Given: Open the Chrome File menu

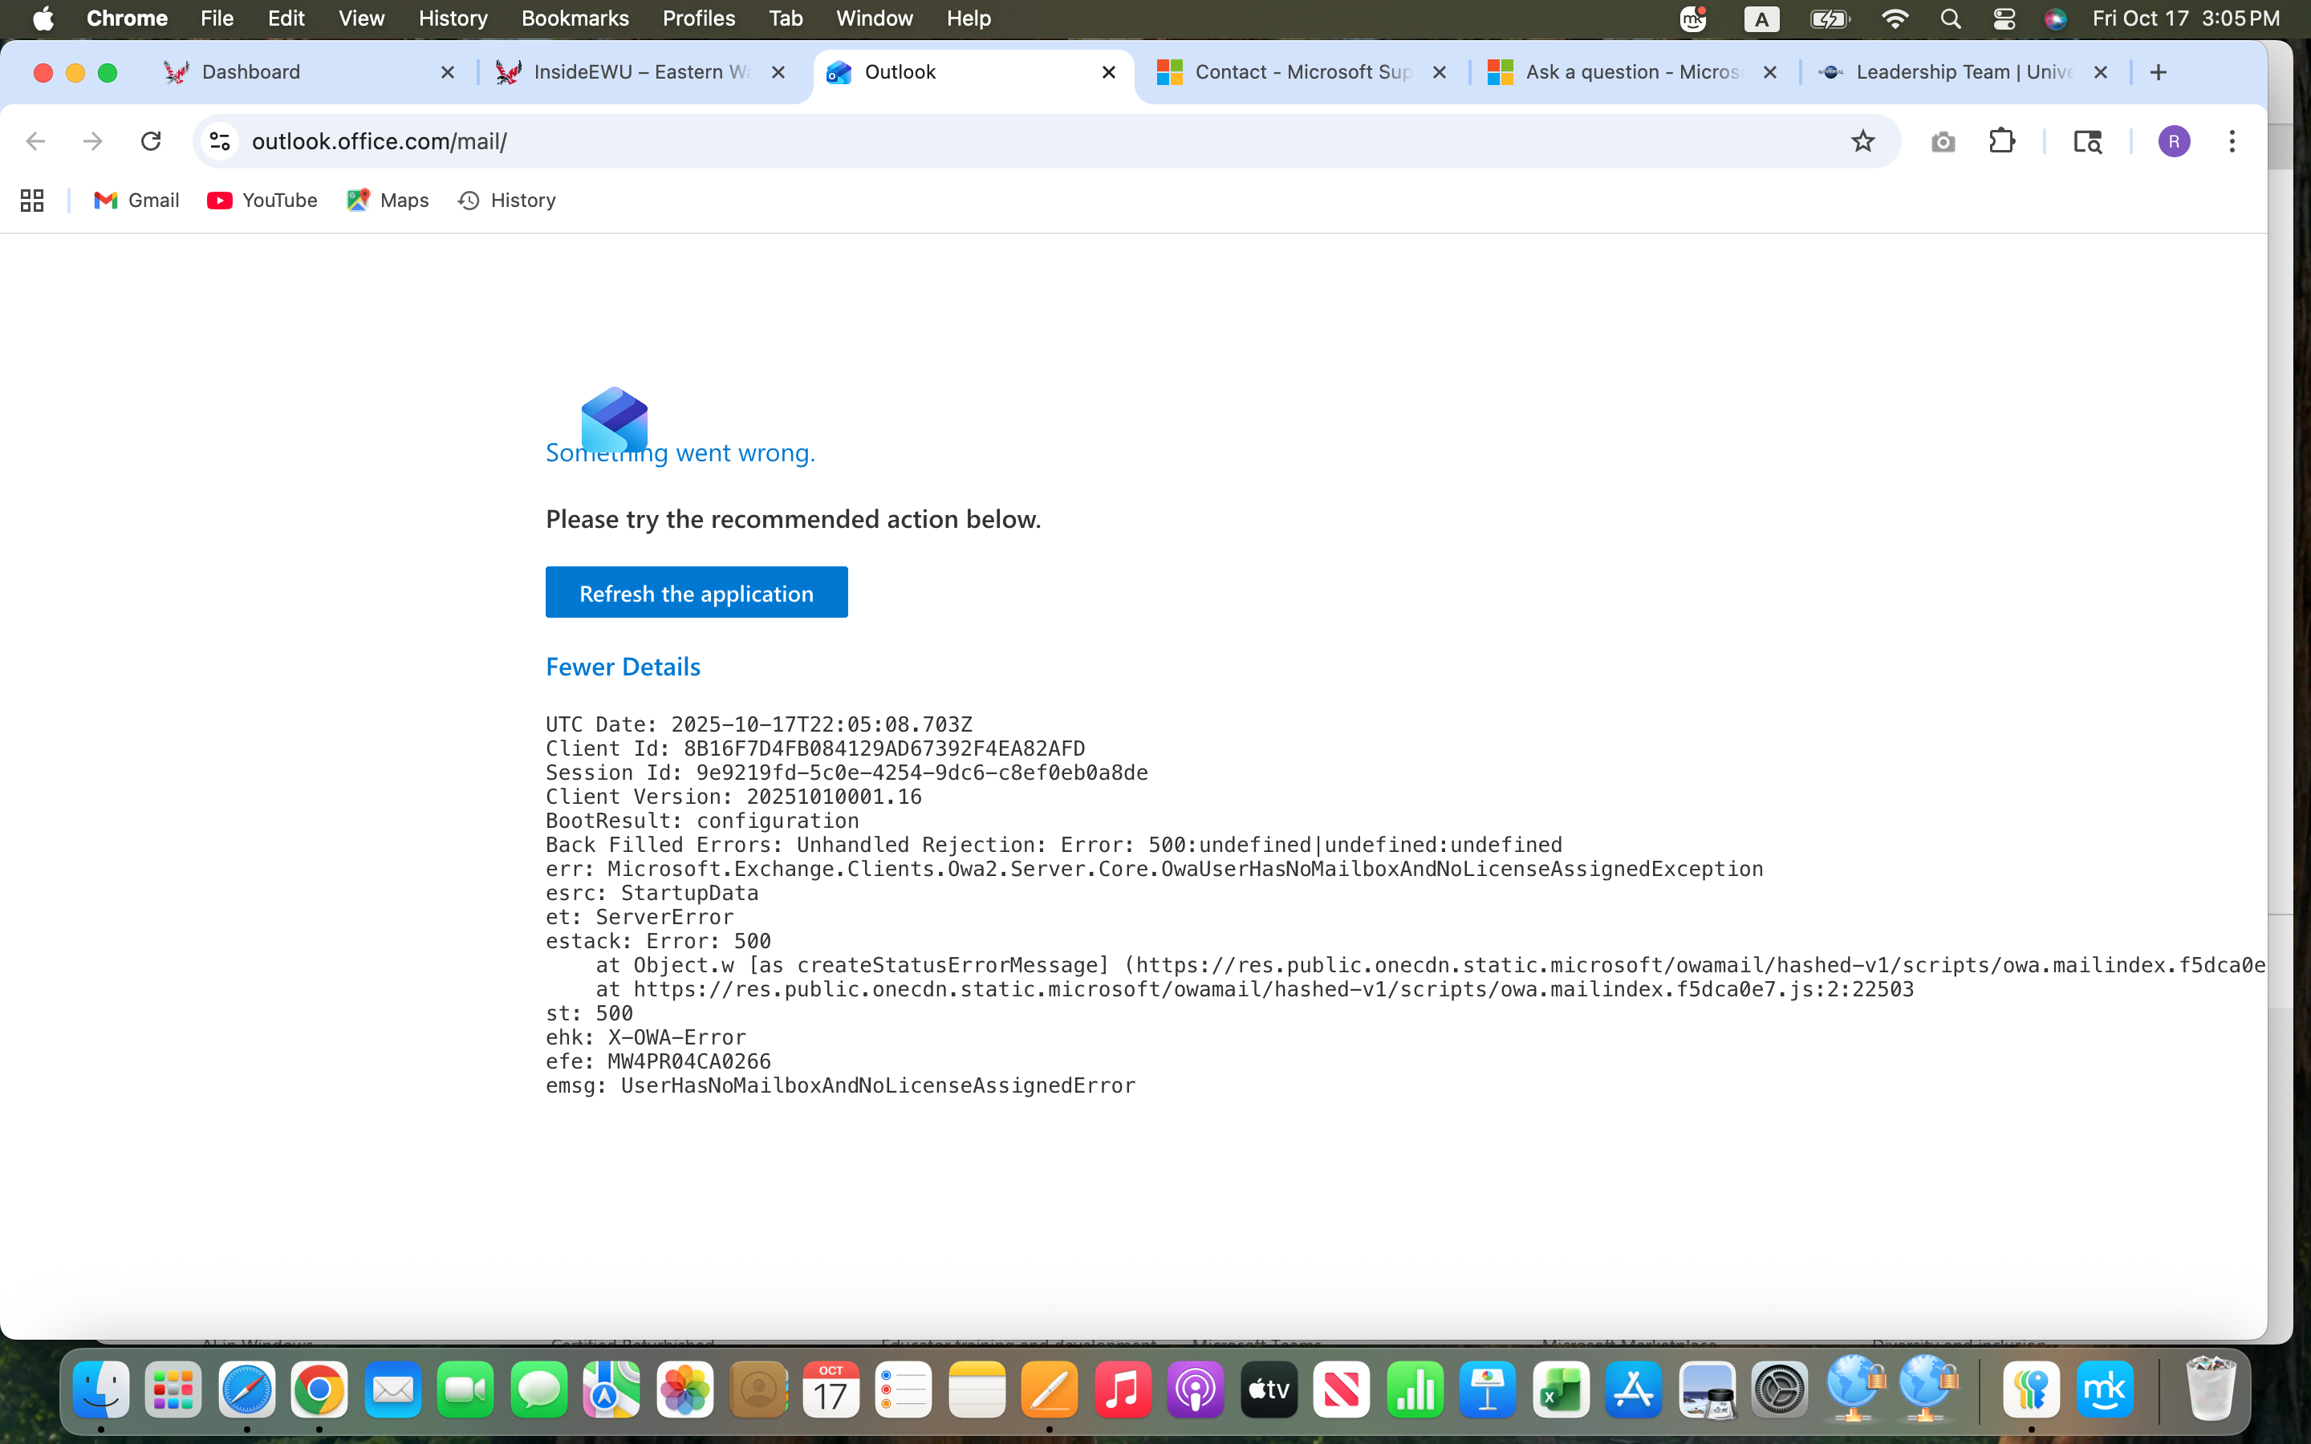Looking at the screenshot, I should [x=217, y=18].
